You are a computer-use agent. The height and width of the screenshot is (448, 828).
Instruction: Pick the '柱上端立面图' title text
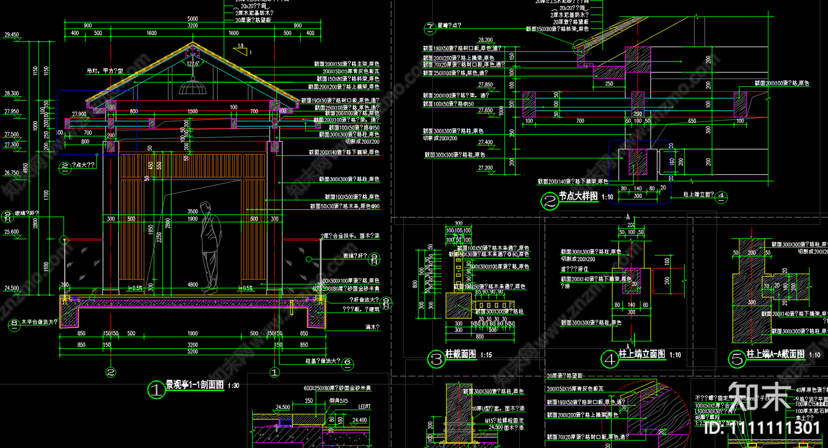tap(642, 354)
